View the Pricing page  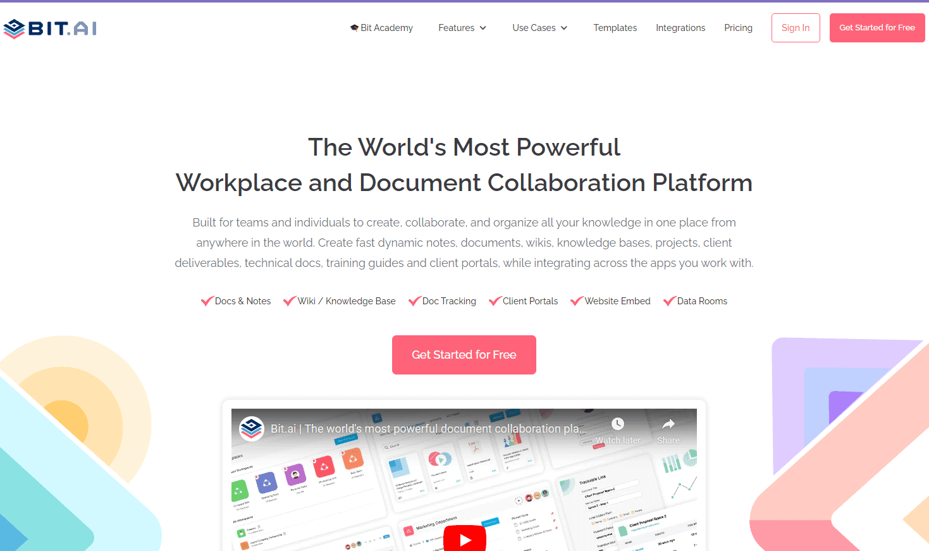[738, 28]
